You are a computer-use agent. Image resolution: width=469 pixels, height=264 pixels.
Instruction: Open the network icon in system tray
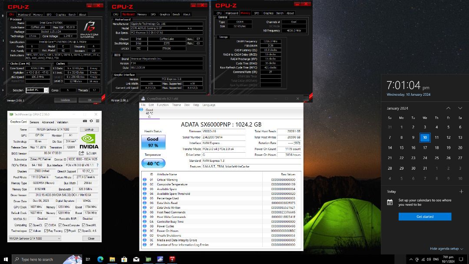pos(423,260)
